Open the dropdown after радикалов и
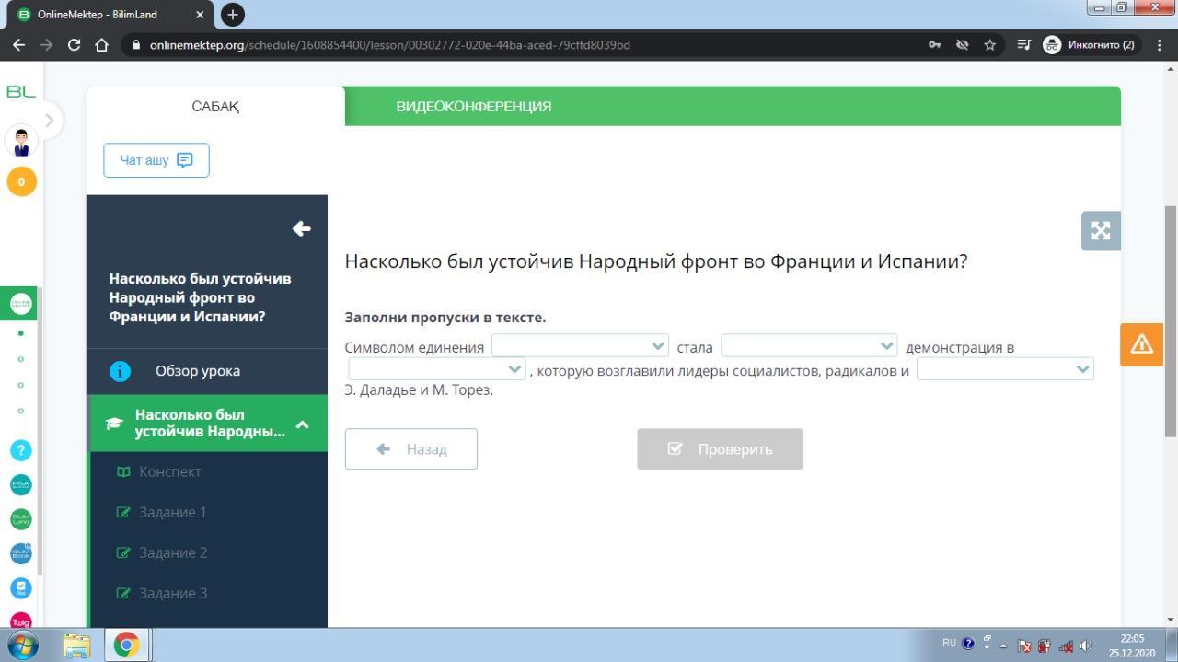Screen dimensions: 1178x662 pos(1005,368)
